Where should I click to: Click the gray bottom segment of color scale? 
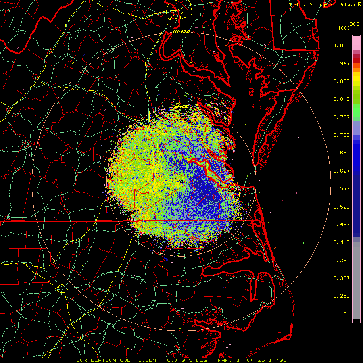[x=356, y=280]
